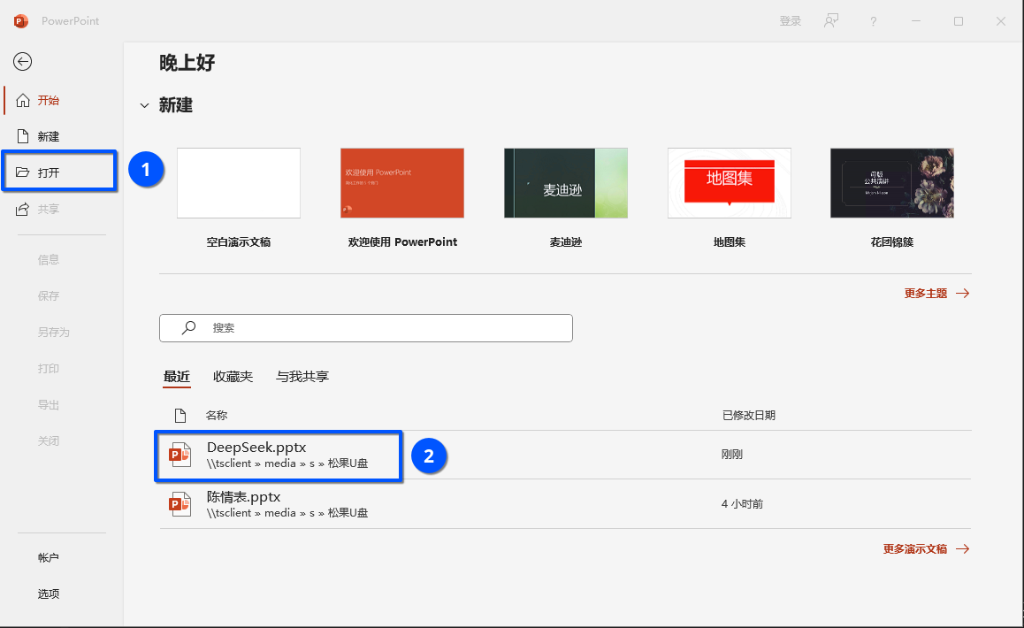
Task: Open the 欢迎使用 PowerPoint template
Action: tap(402, 183)
